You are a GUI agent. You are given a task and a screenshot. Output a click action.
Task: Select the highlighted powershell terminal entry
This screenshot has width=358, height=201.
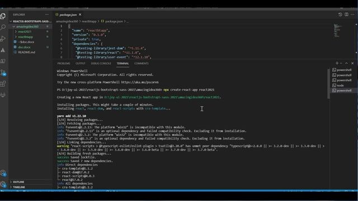(342, 90)
